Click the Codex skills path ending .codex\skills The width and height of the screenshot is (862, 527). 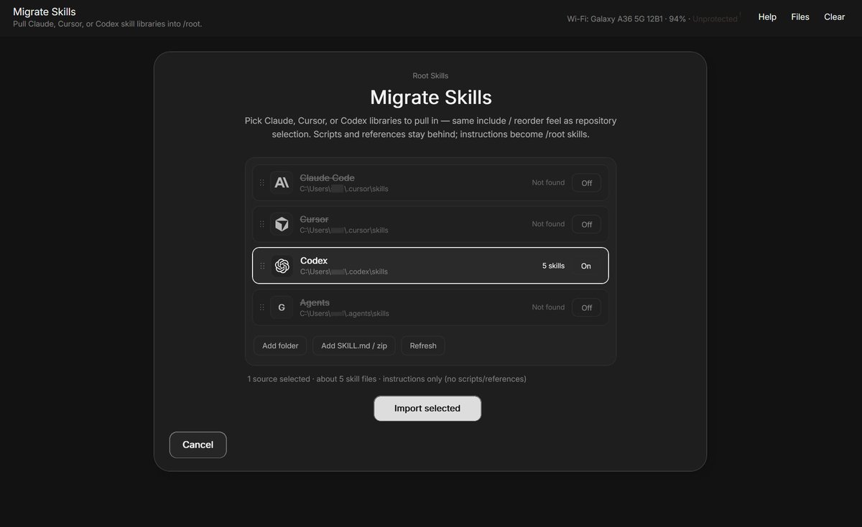(344, 271)
